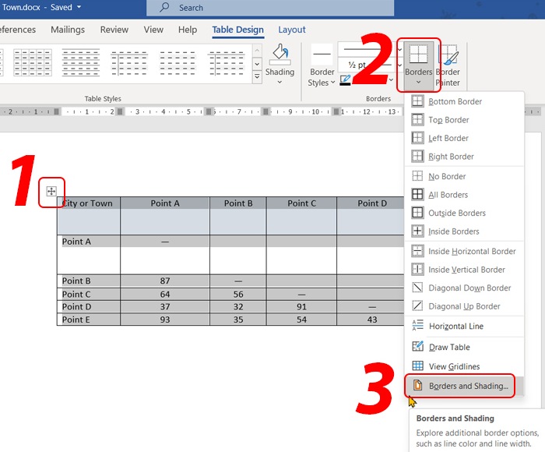Switch to the Table Design tab
The image size is (545, 452).
237,30
